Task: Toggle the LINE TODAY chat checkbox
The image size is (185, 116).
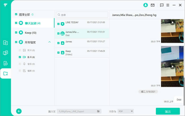Action: 58,24
